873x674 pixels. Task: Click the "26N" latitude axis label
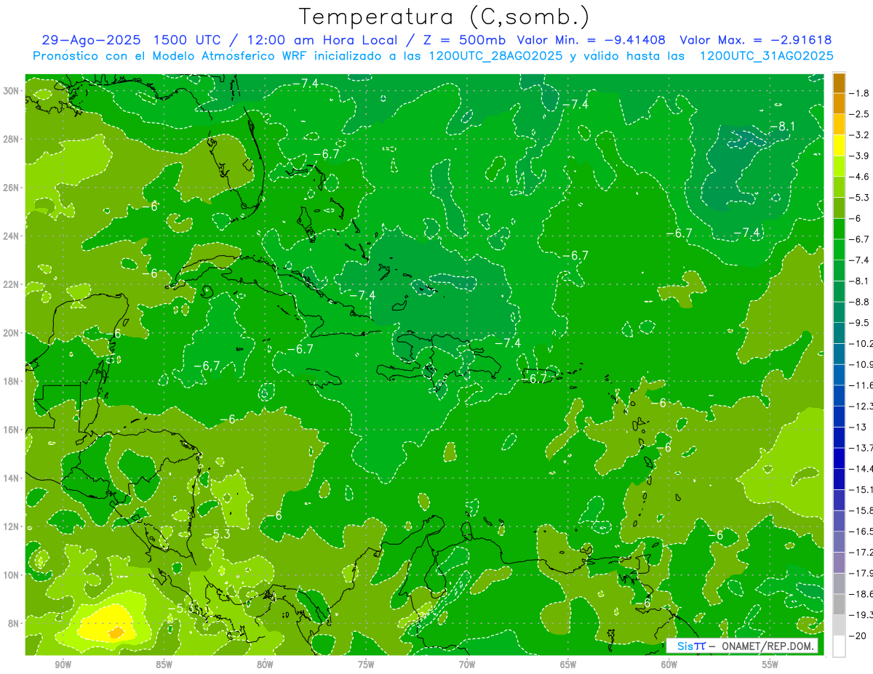pyautogui.click(x=11, y=187)
